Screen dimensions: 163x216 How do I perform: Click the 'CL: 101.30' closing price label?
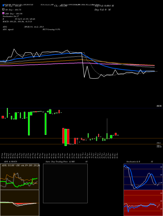tap(61, 6)
